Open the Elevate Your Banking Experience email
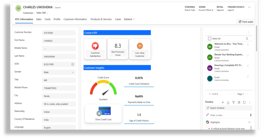261x139 pixels. pyautogui.click(x=229, y=54)
